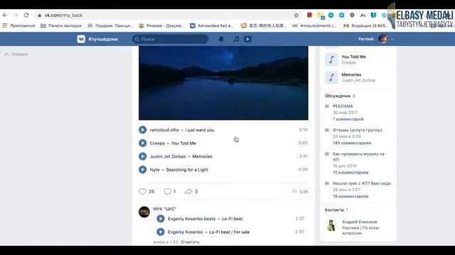
Task: Open VK notifications bell
Action: click(x=221, y=39)
